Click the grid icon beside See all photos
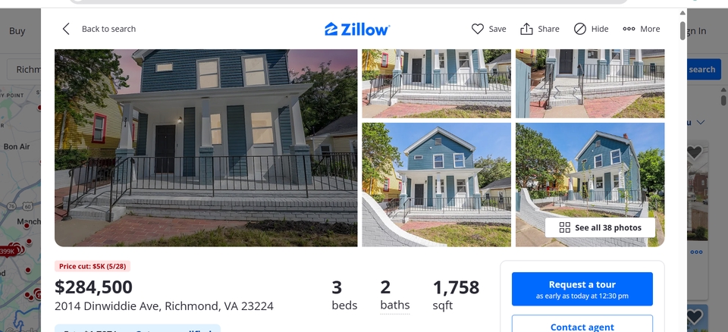Viewport: 728px width, 332px height. [x=564, y=227]
